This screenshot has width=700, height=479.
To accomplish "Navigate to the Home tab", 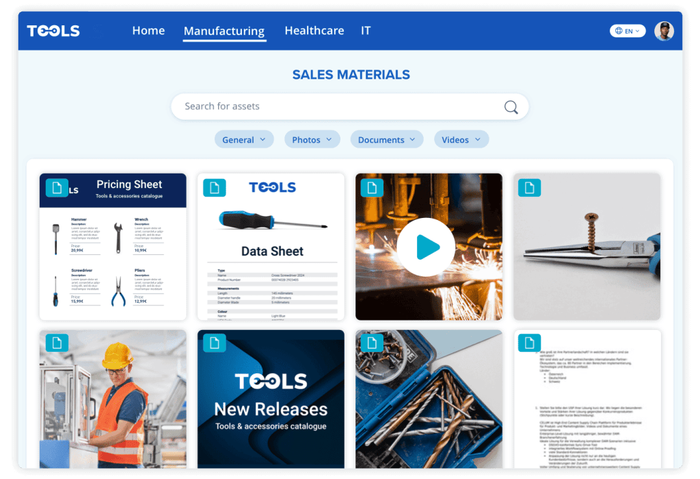I will (x=148, y=30).
